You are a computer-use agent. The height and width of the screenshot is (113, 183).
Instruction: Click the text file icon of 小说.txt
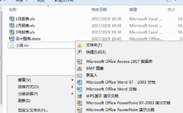[x=12, y=45]
